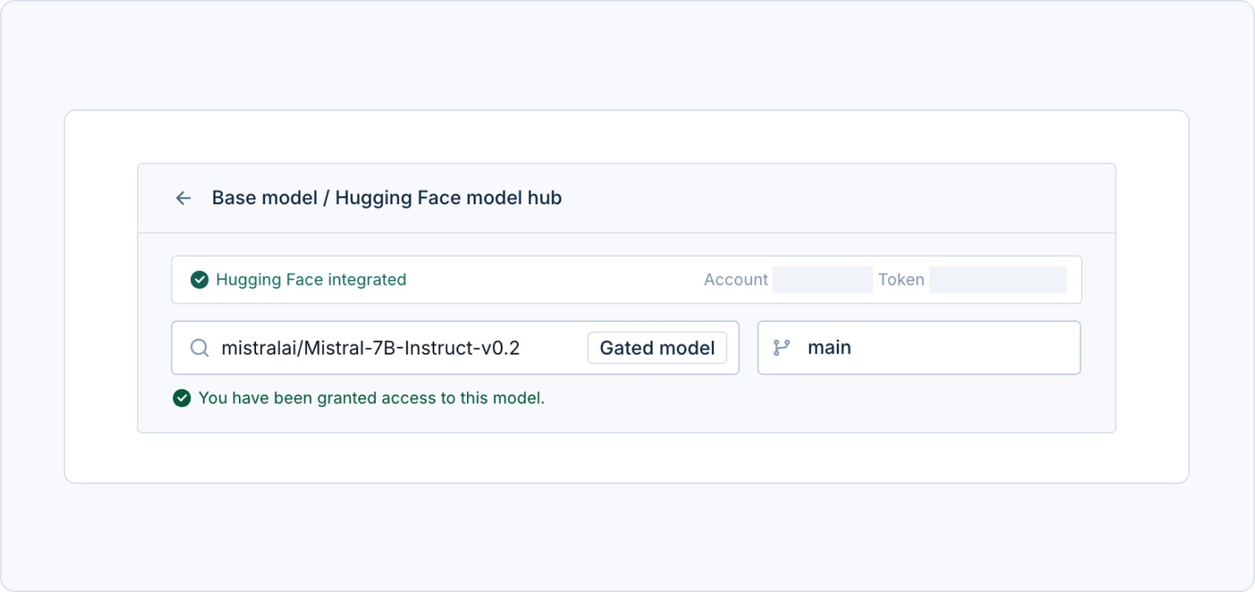The height and width of the screenshot is (592, 1255).
Task: Click the Hugging Face integrated status text
Action: [311, 280]
